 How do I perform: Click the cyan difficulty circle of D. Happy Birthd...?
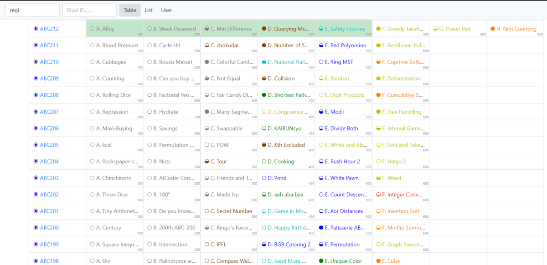pyautogui.click(x=264, y=228)
